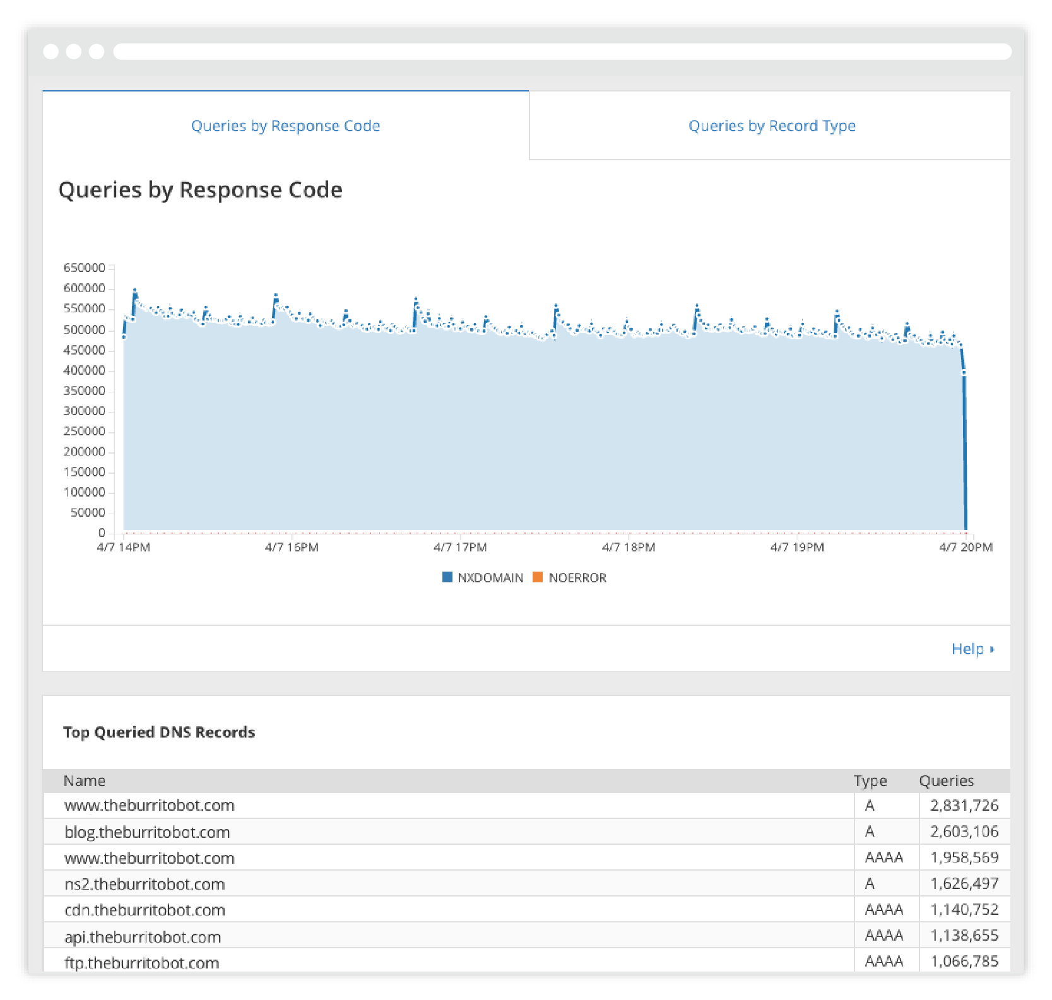Image resolution: width=1052 pixels, height=1000 pixels.
Task: Open the Queries by Record Type tab
Action: 771,126
